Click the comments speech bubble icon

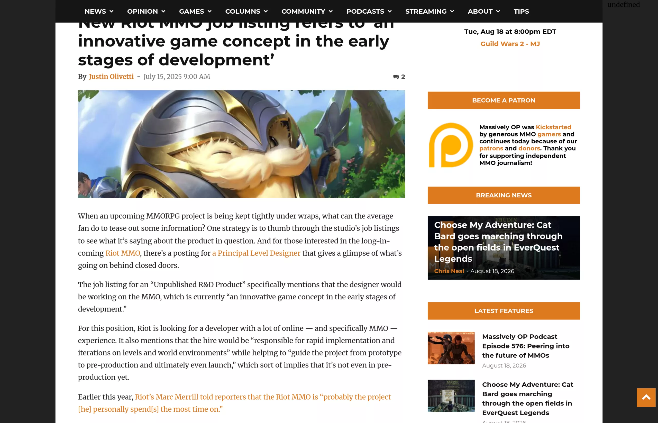[x=396, y=77]
